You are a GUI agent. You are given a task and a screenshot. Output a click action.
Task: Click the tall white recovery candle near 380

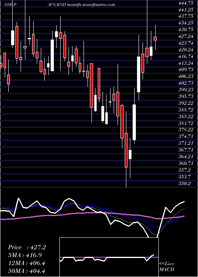tap(134, 122)
